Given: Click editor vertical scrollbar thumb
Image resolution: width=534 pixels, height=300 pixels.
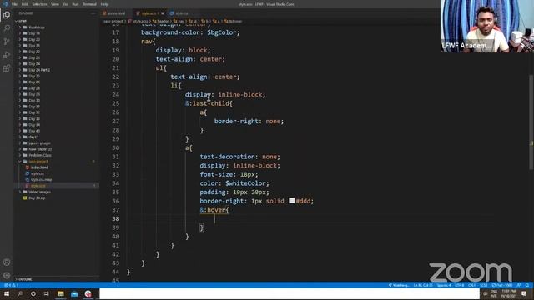Looking at the screenshot, I should 531,122.
